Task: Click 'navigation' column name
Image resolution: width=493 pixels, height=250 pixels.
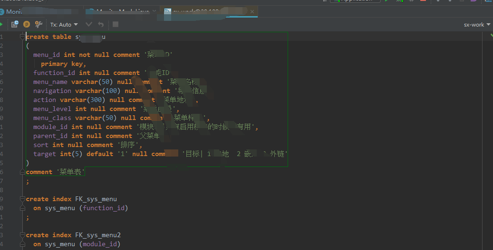Action: [x=52, y=91]
